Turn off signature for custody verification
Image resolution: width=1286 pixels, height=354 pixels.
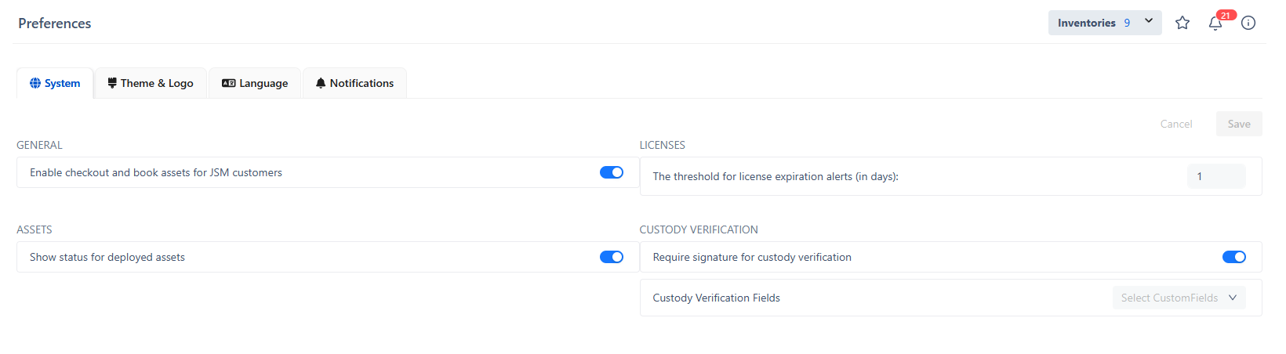[1233, 257]
